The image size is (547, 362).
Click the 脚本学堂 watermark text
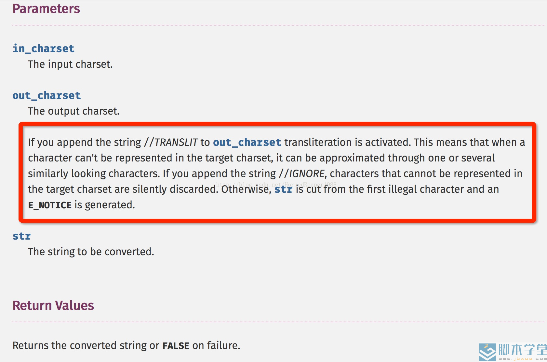click(x=523, y=350)
